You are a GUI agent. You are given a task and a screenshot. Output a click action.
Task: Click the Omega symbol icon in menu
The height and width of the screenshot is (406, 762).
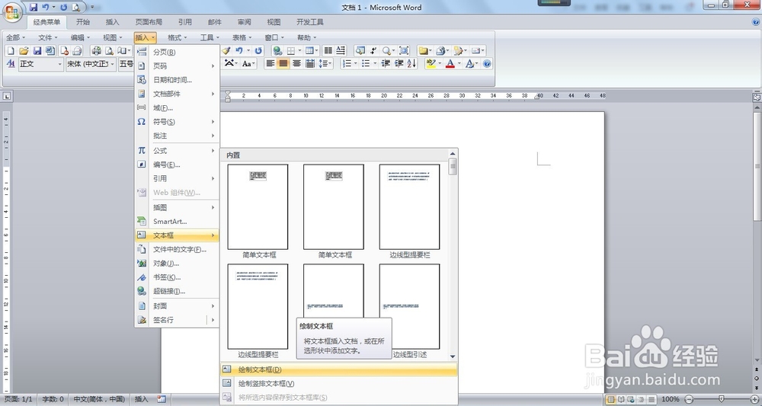tap(142, 122)
